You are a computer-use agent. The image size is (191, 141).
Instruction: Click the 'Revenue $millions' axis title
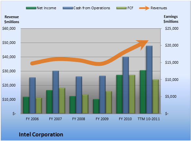pyautogui.click(x=12, y=19)
